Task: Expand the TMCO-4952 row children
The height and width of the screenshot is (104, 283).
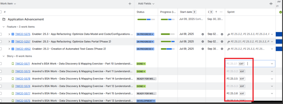Action: [9, 49]
